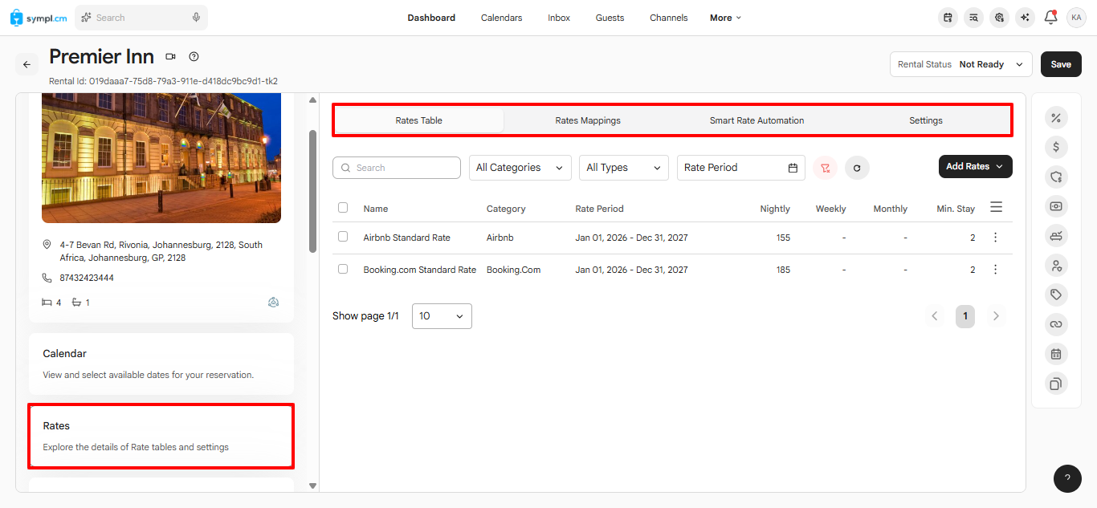This screenshot has height=508, width=1097.
Task: Go to Inbox in the top navigation
Action: click(x=559, y=18)
